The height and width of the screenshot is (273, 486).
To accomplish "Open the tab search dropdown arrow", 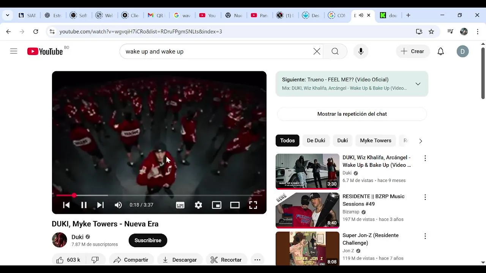I will pos(7,15).
